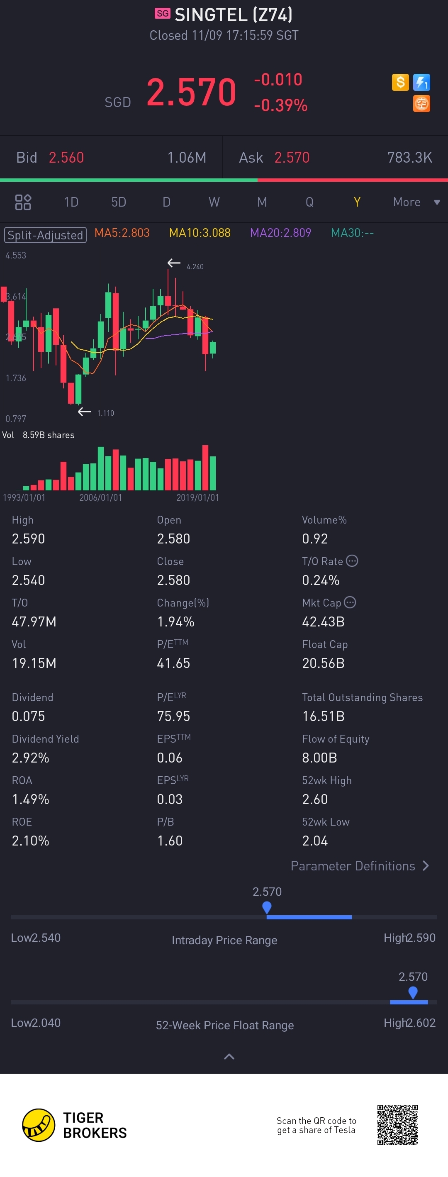This screenshot has width=448, height=1177.
Task: Tap the Intraday Price Range marker
Action: pyautogui.click(x=267, y=907)
